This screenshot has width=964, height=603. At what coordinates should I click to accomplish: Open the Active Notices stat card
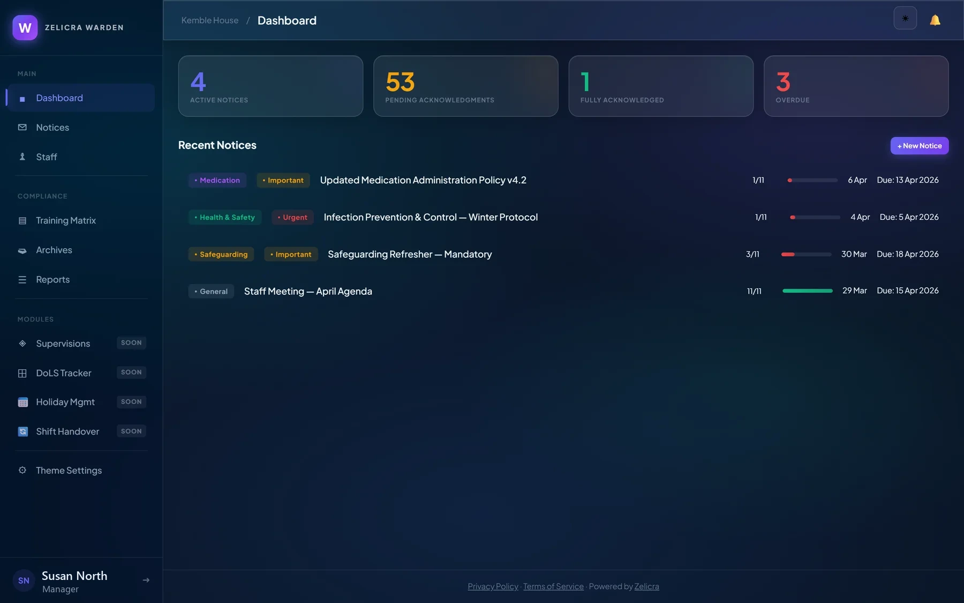coord(270,86)
